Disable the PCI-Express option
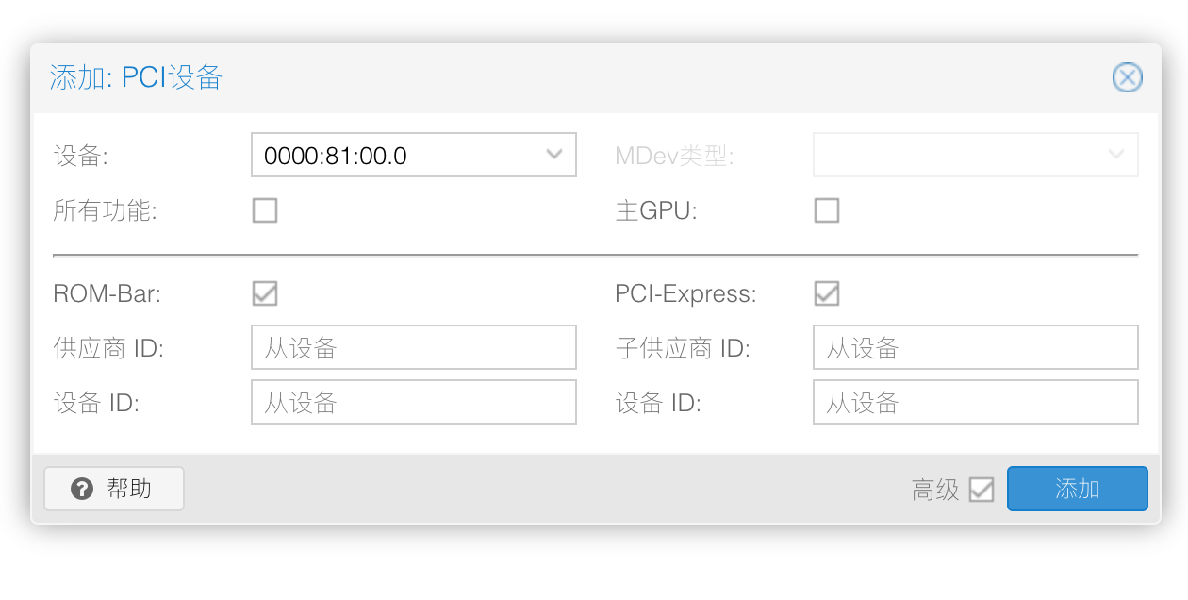 (x=827, y=293)
